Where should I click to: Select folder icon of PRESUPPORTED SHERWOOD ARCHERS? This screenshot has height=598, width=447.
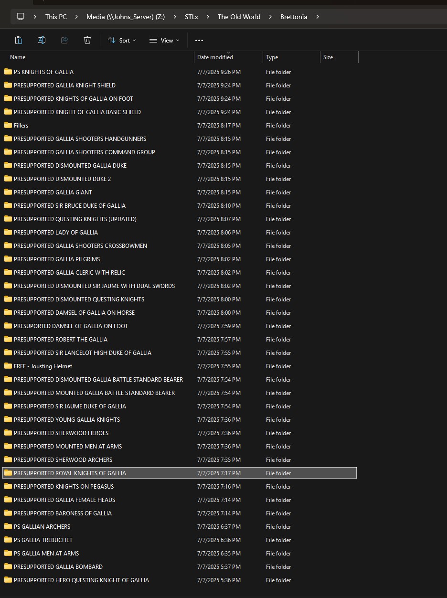pyautogui.click(x=8, y=459)
